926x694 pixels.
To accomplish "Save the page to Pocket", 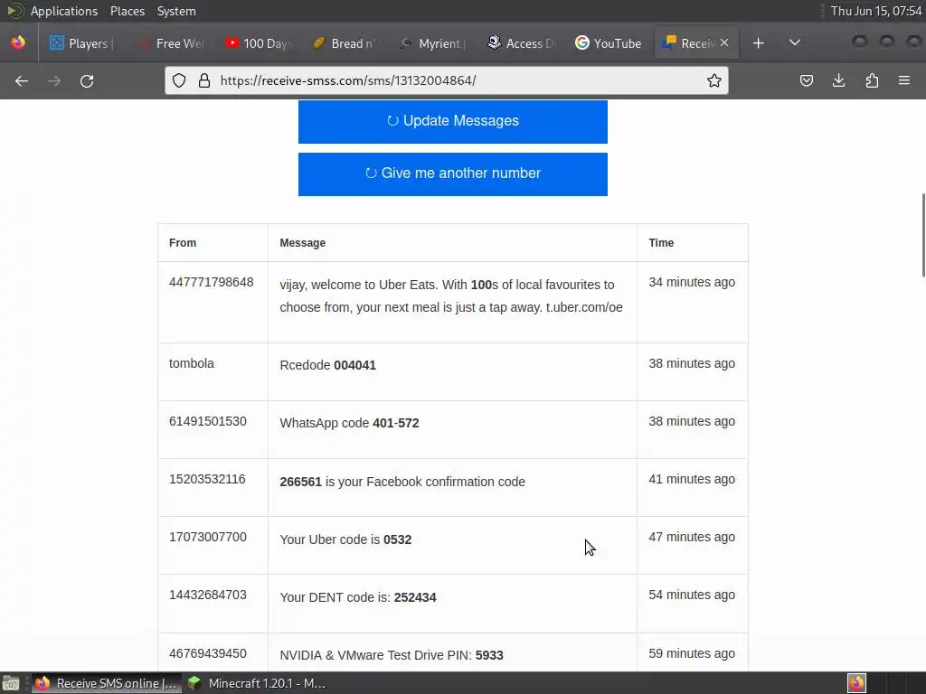I will click(806, 80).
